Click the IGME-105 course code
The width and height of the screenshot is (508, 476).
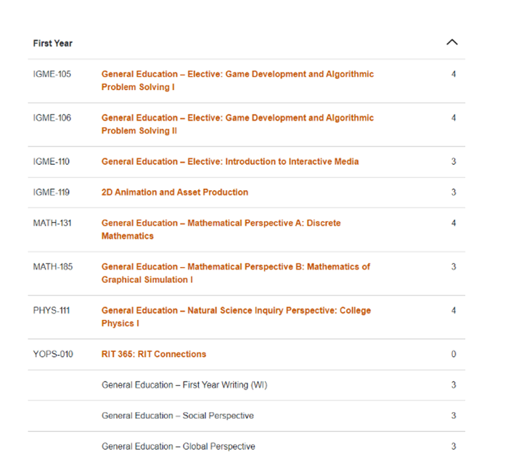pos(52,74)
